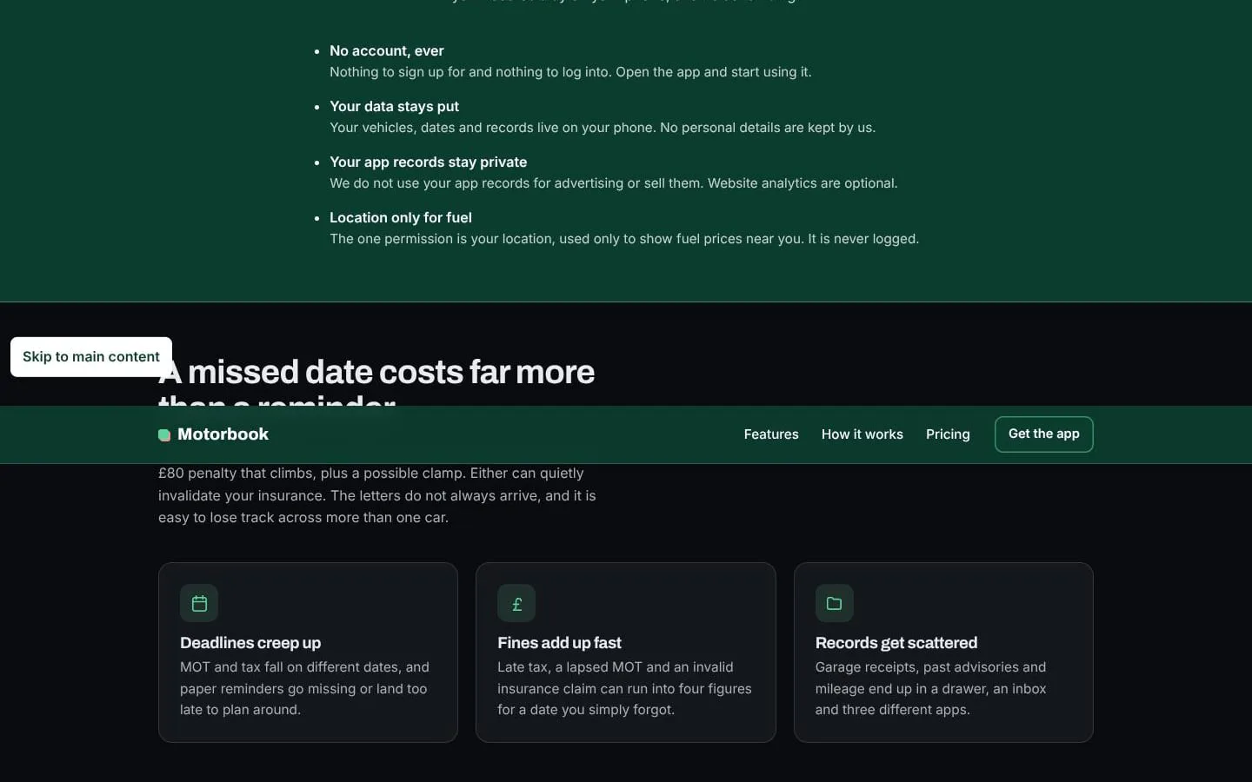The width and height of the screenshot is (1252, 782).
Task: Click the Motorbook green logo square
Action: (x=164, y=435)
